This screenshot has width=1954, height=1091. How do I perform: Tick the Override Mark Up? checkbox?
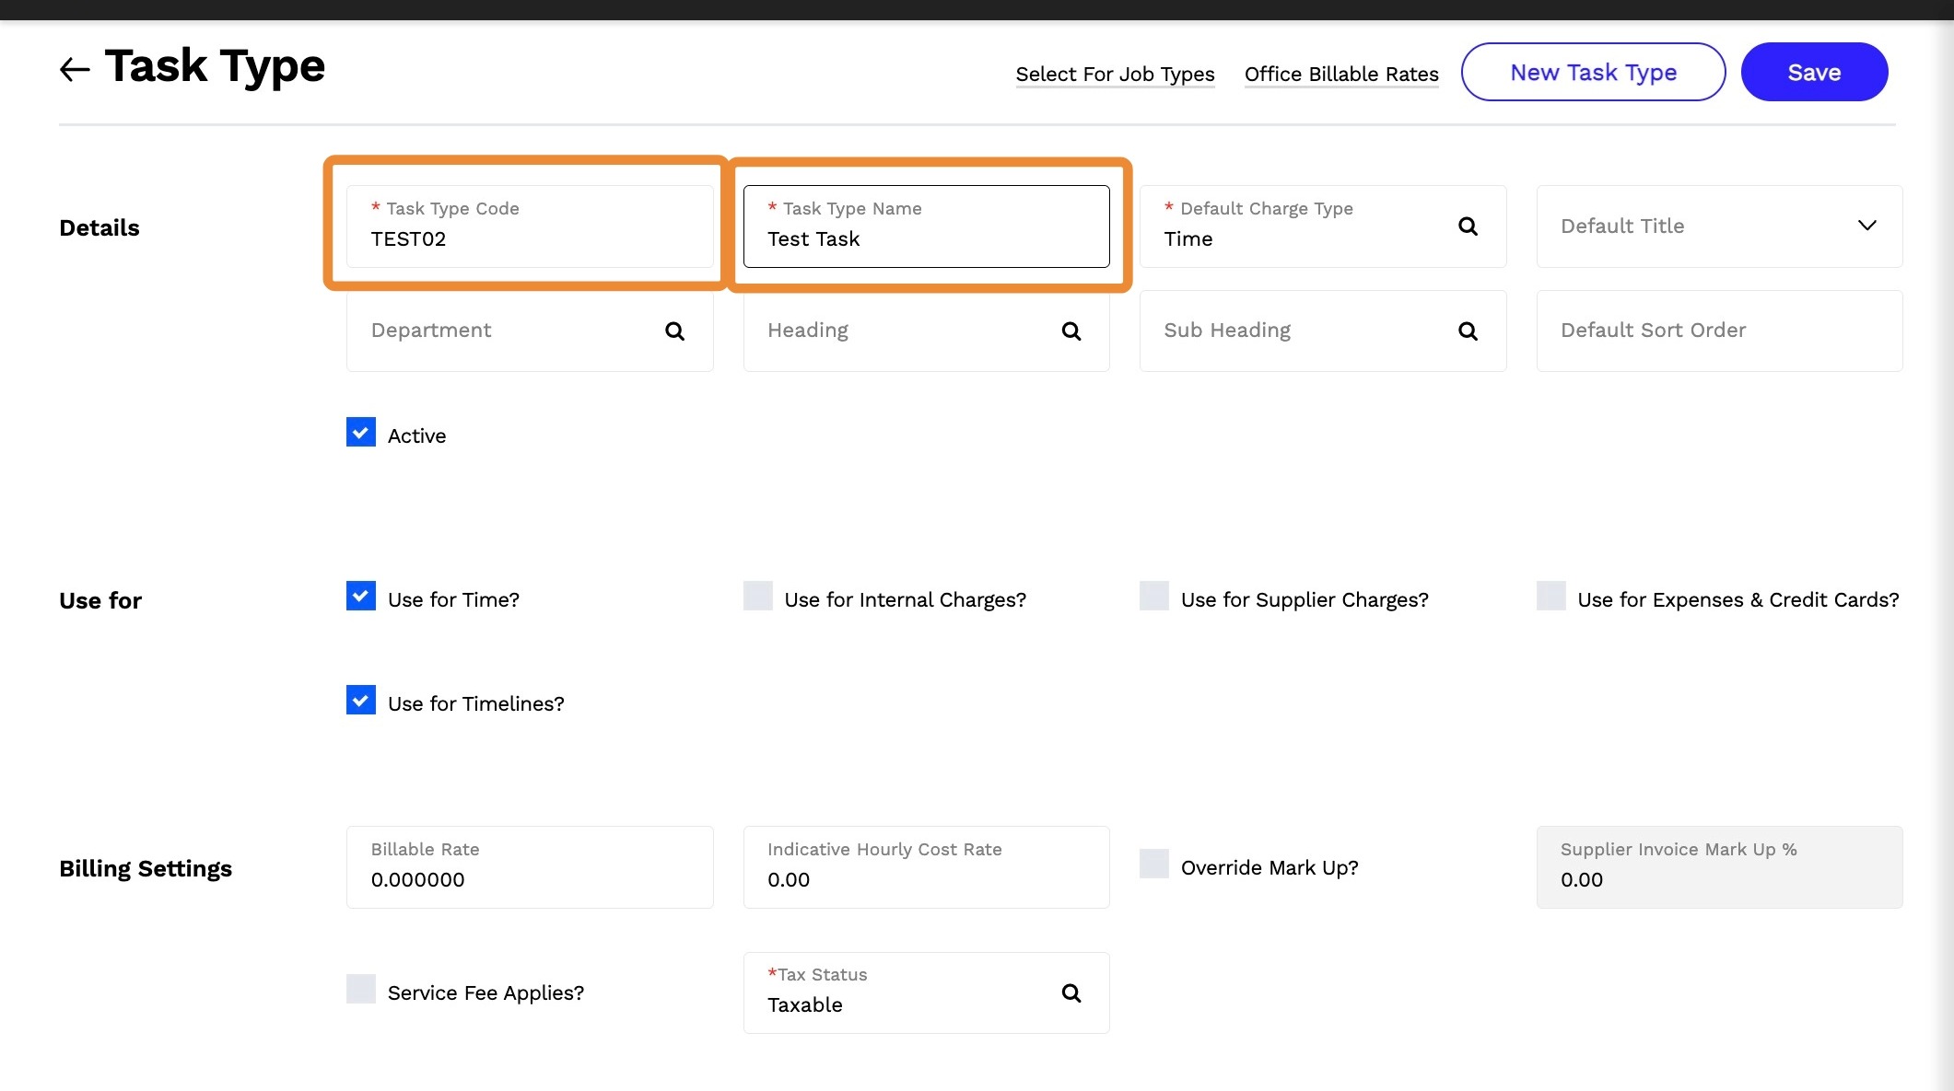[1154, 865]
